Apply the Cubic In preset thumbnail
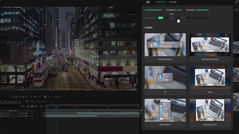The width and height of the screenshot is (239, 134). tap(165, 77)
